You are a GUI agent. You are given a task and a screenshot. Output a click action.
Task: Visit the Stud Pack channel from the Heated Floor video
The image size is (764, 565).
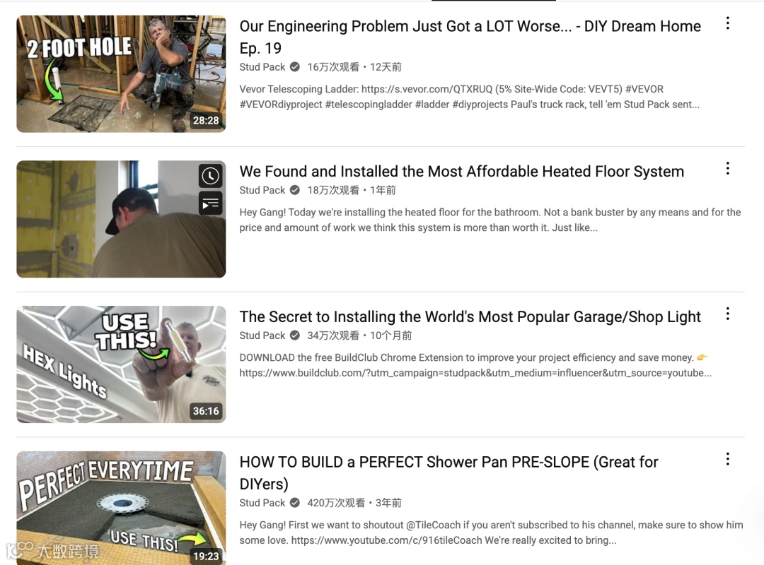pyautogui.click(x=262, y=190)
